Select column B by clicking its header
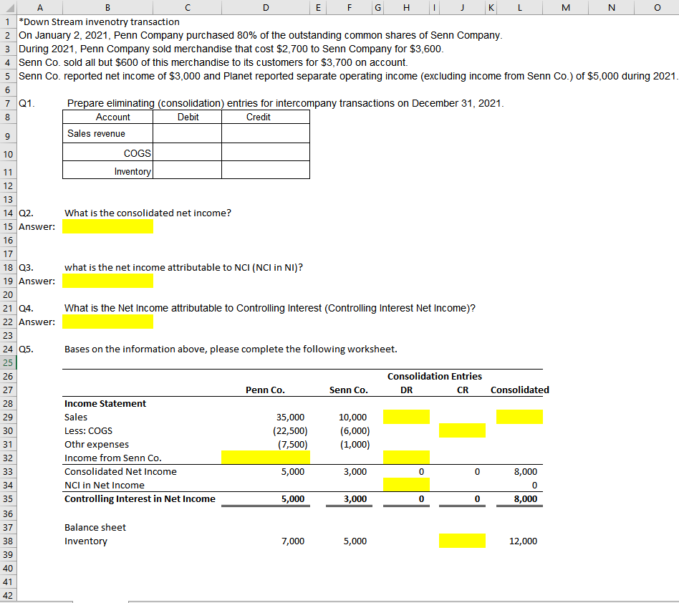Viewport: 679px width, 603px height. click(107, 7)
